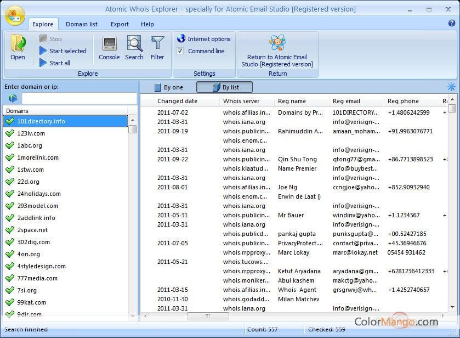The image size is (460, 338).
Task: Sort by Reg phone column
Action: [x=411, y=101]
